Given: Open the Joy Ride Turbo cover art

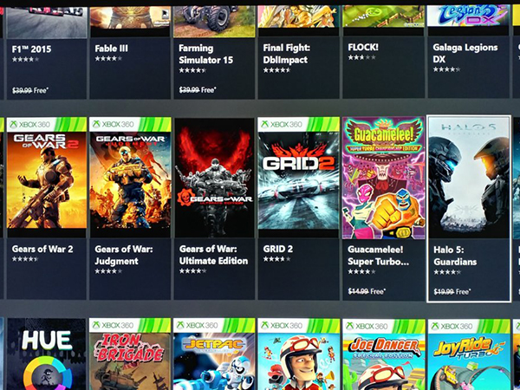Looking at the screenshot, I should click(469, 354).
